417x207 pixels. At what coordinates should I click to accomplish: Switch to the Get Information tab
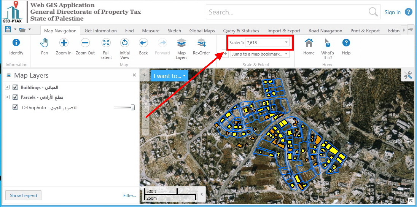(100, 30)
